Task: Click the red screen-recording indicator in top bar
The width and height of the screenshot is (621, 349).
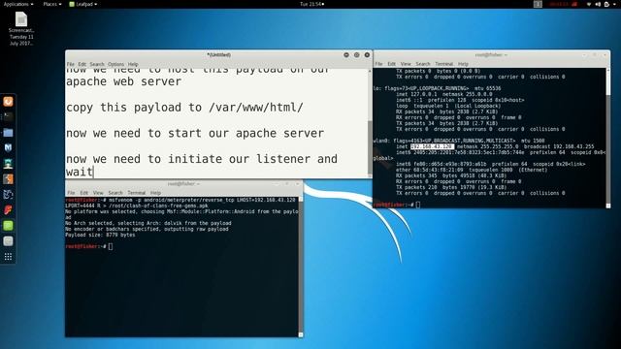Action: click(563, 4)
